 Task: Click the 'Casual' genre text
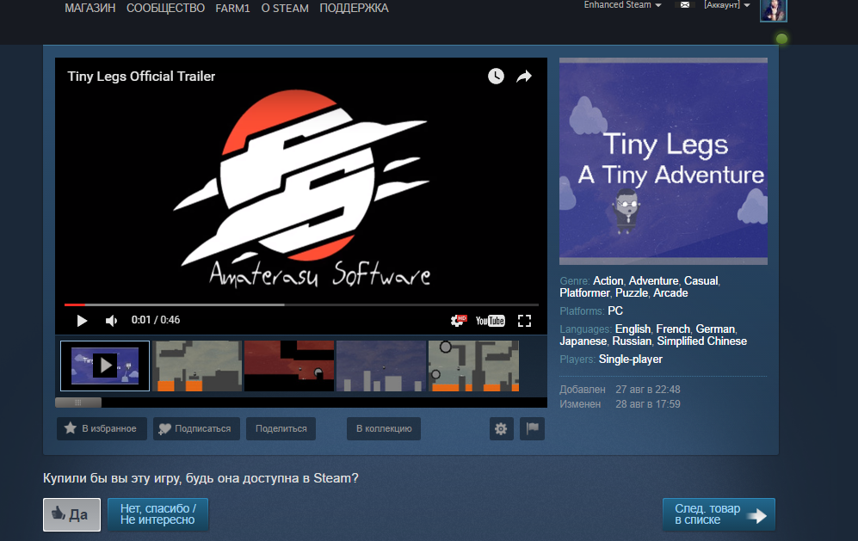pyautogui.click(x=701, y=280)
